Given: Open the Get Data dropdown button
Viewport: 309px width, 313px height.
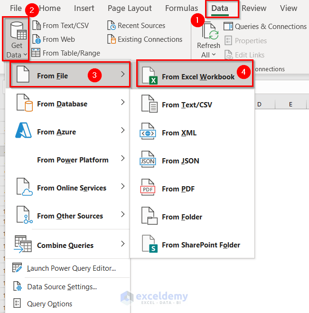Looking at the screenshot, I should (16, 39).
